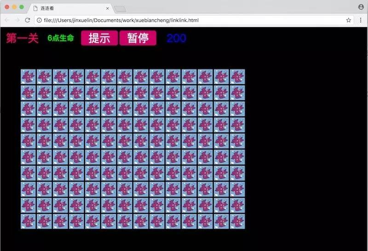
Task: Open the Chrome profile icon
Action: coord(361,7)
